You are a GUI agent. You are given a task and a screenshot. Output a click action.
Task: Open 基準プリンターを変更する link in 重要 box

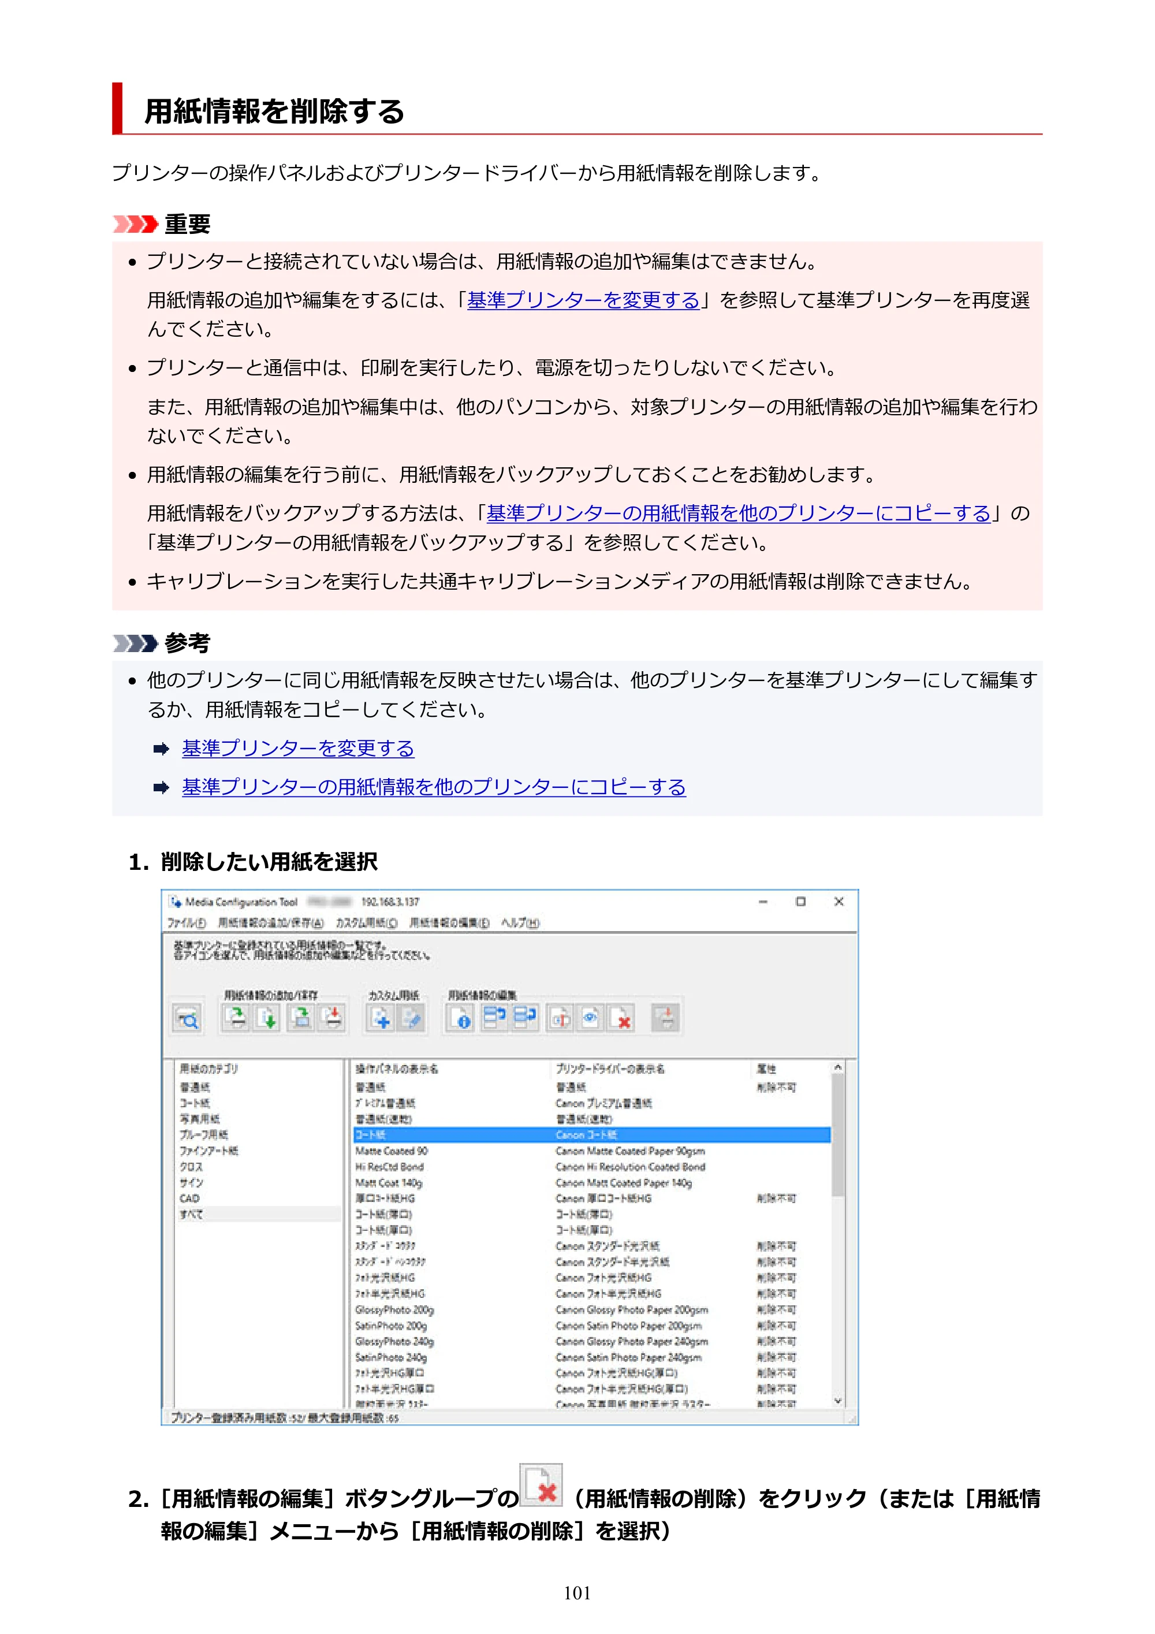tap(583, 300)
